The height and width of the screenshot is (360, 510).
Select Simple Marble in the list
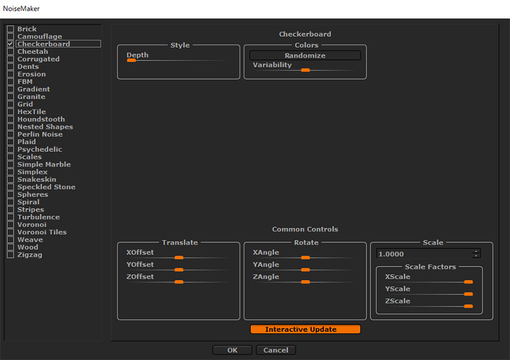coord(44,165)
